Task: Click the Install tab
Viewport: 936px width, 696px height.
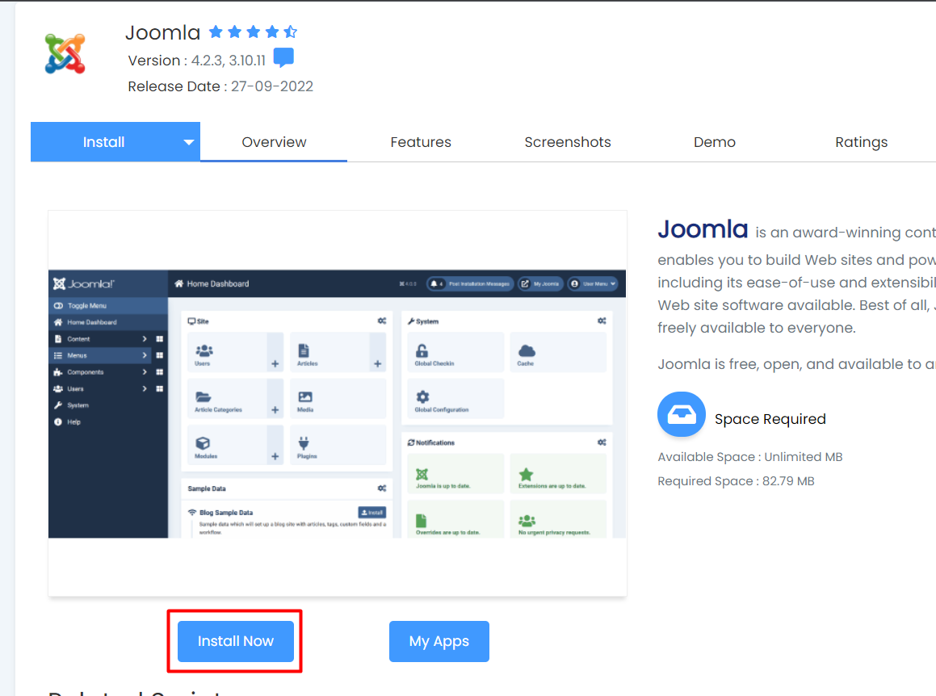Action: (104, 142)
